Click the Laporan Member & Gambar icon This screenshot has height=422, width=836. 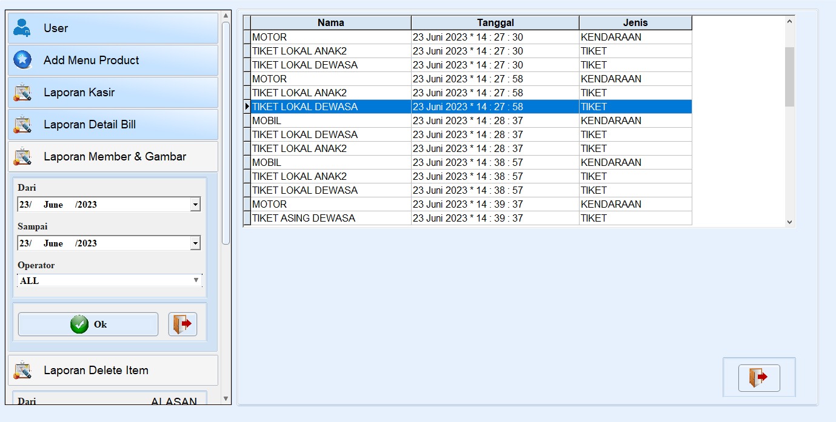click(22, 156)
